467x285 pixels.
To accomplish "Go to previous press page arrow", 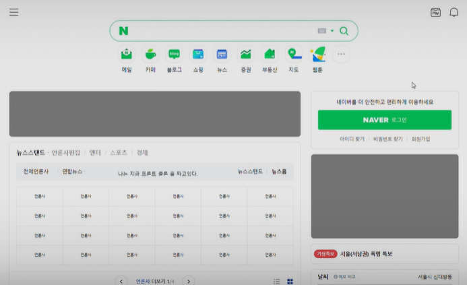I will point(121,281).
